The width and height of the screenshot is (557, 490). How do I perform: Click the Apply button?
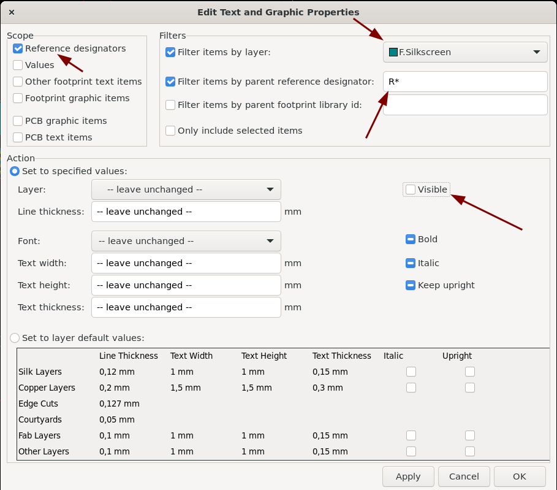(x=408, y=477)
